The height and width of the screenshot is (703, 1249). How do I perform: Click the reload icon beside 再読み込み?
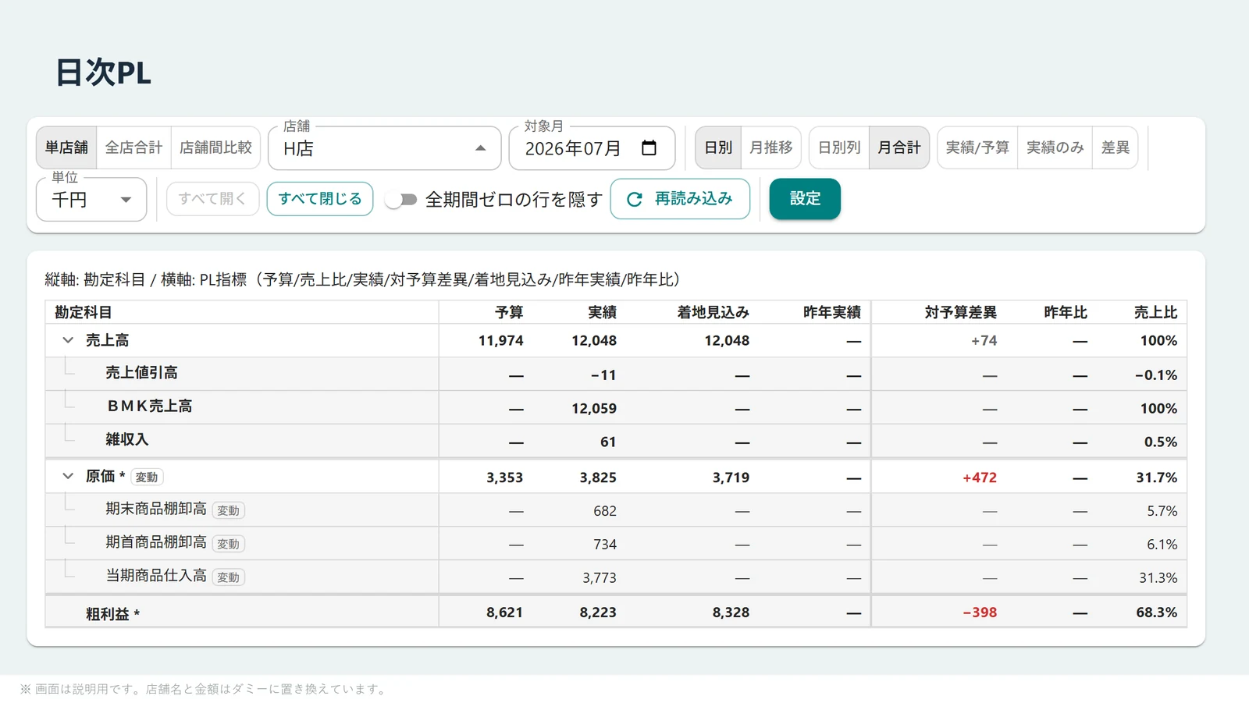[635, 200]
